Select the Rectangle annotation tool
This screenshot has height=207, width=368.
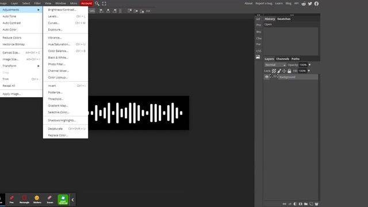pos(24,200)
